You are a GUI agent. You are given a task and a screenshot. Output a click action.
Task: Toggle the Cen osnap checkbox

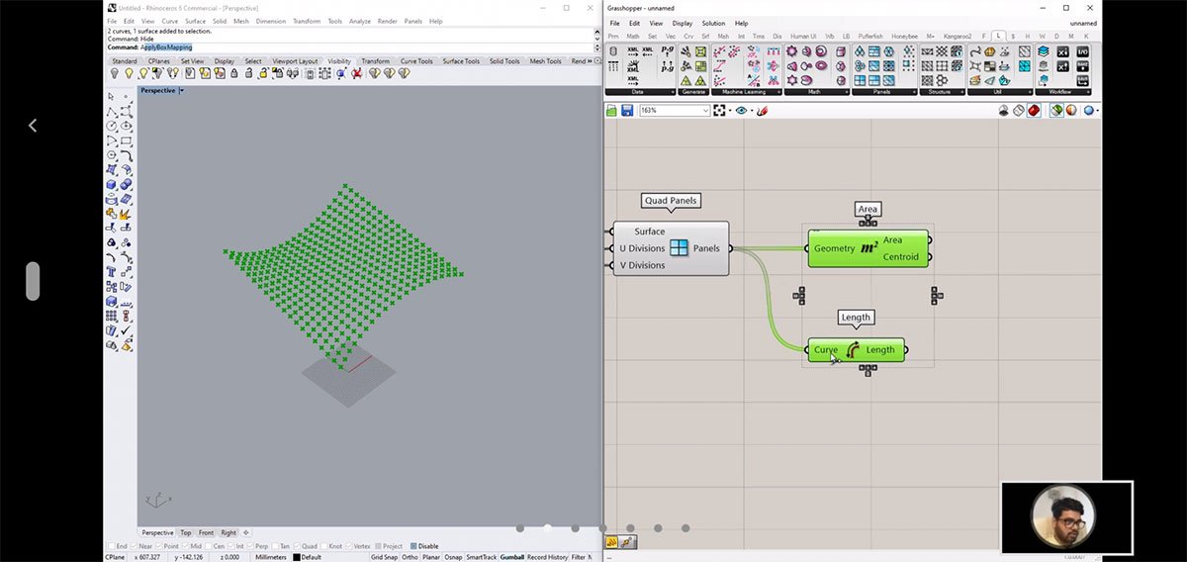(208, 546)
